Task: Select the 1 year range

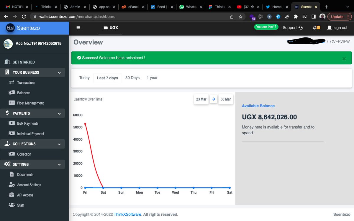Action: pos(152,78)
